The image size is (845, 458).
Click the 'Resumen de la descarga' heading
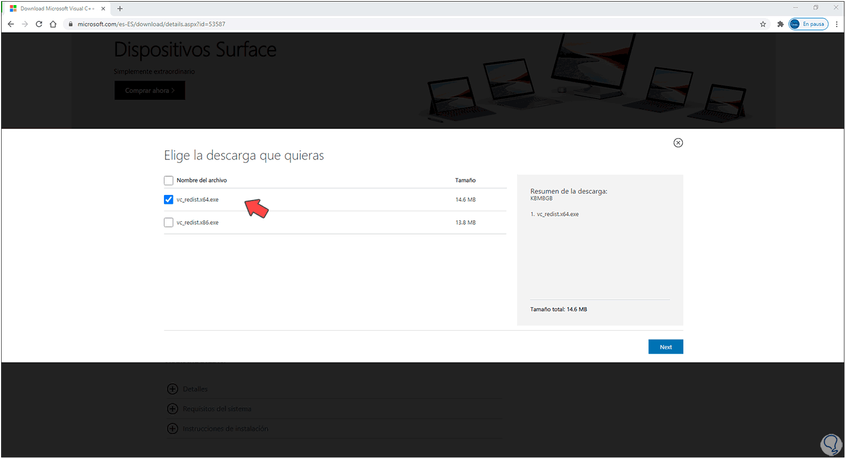(x=568, y=191)
